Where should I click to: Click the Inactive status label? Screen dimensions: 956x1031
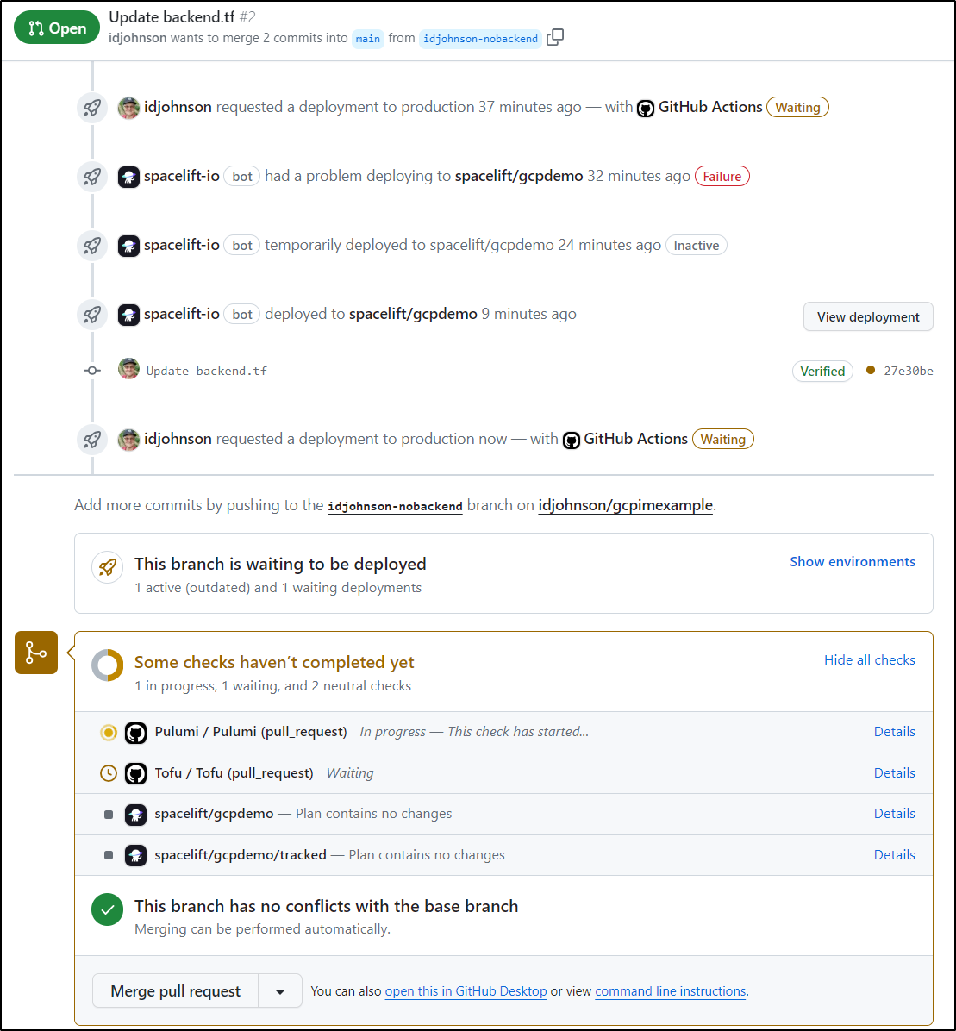pos(697,246)
